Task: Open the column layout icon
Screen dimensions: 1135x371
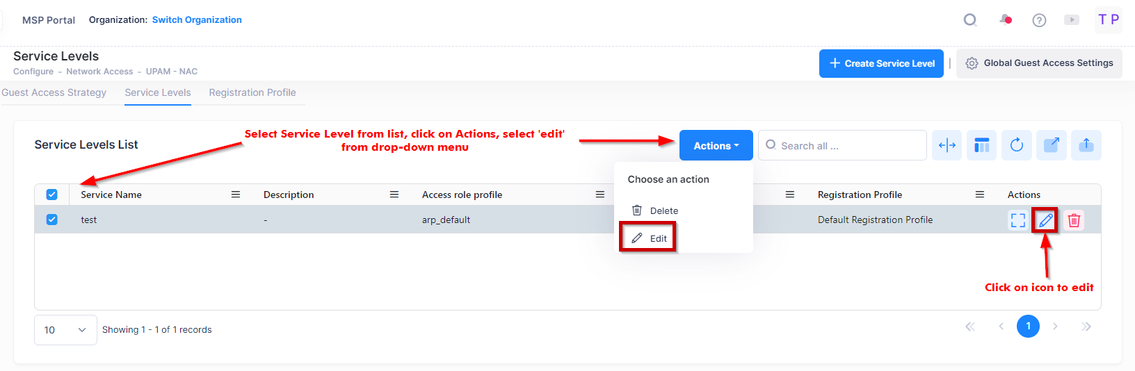Action: click(981, 145)
